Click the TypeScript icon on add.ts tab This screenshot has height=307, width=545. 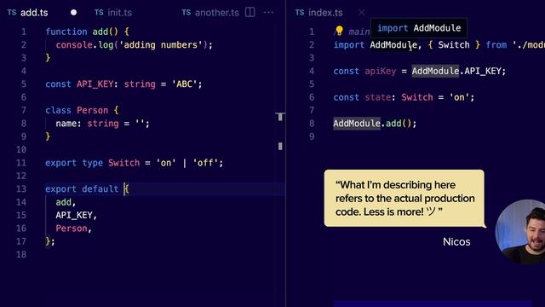coord(11,13)
